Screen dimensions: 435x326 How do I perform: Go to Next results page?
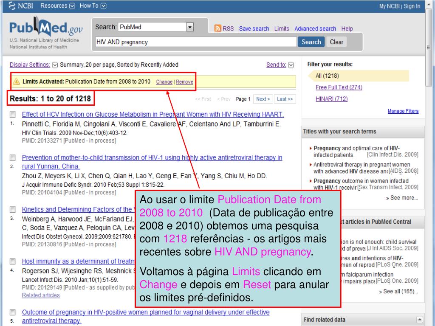(263, 99)
